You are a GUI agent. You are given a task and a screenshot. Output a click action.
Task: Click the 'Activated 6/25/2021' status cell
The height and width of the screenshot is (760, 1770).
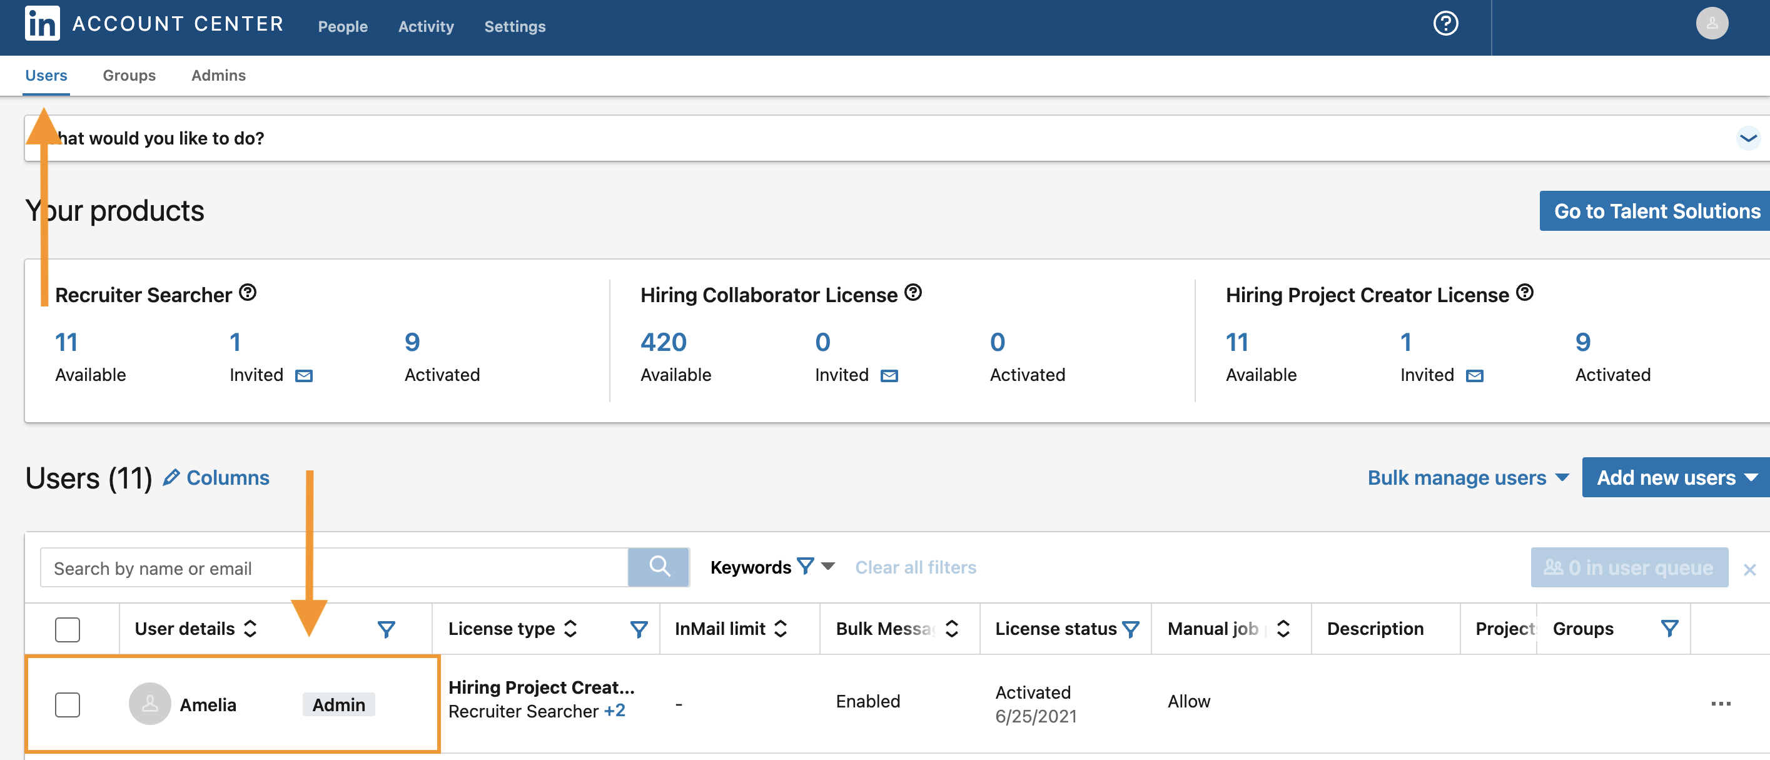(1036, 704)
